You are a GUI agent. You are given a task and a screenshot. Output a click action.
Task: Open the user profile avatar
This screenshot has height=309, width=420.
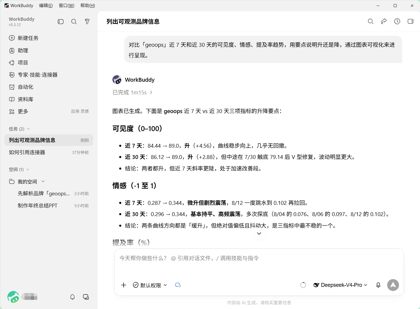[13, 297]
